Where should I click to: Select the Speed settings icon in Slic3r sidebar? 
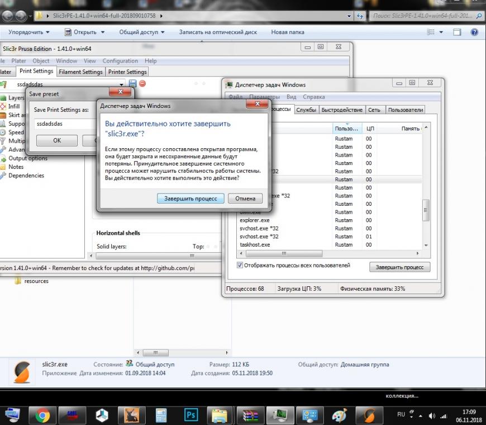tap(3, 132)
